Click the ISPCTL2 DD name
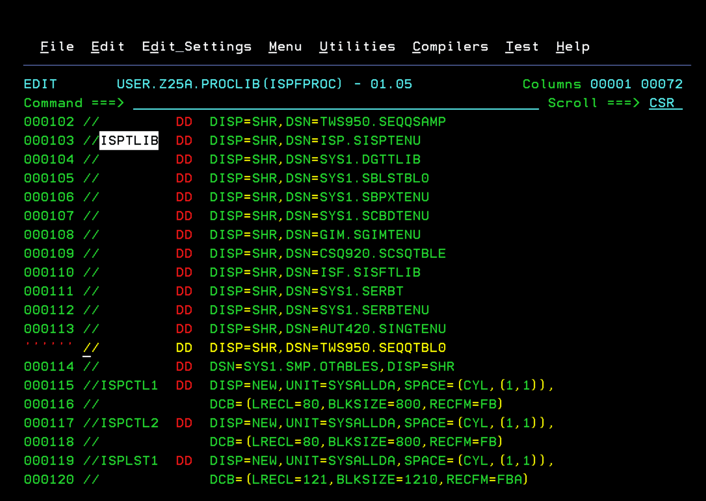The height and width of the screenshot is (501, 706). [129, 423]
